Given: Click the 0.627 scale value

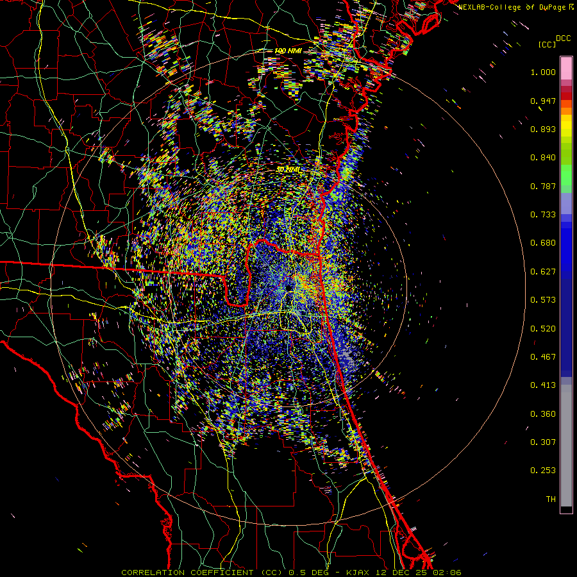Looking at the screenshot, I should click(543, 272).
